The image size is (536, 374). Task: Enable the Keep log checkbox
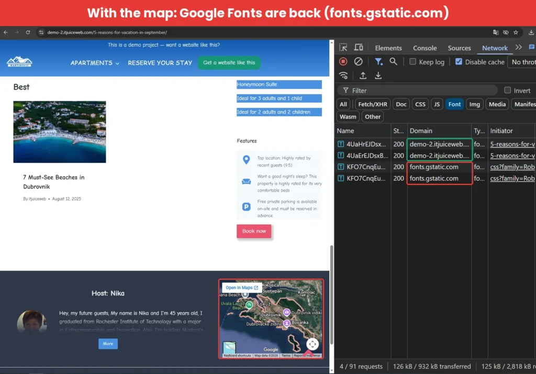point(412,62)
